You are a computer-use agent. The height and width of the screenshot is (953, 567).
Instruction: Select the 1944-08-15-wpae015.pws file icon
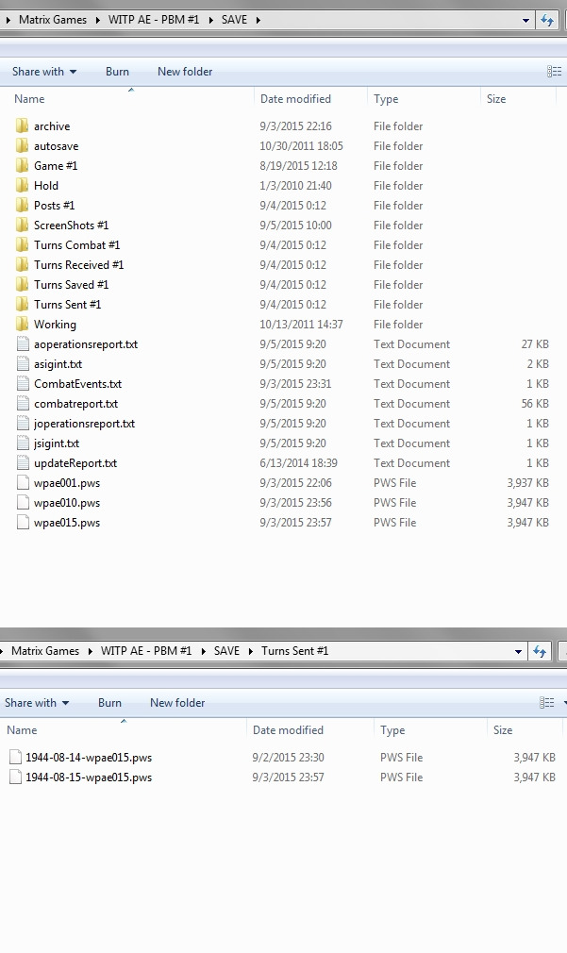(x=15, y=777)
